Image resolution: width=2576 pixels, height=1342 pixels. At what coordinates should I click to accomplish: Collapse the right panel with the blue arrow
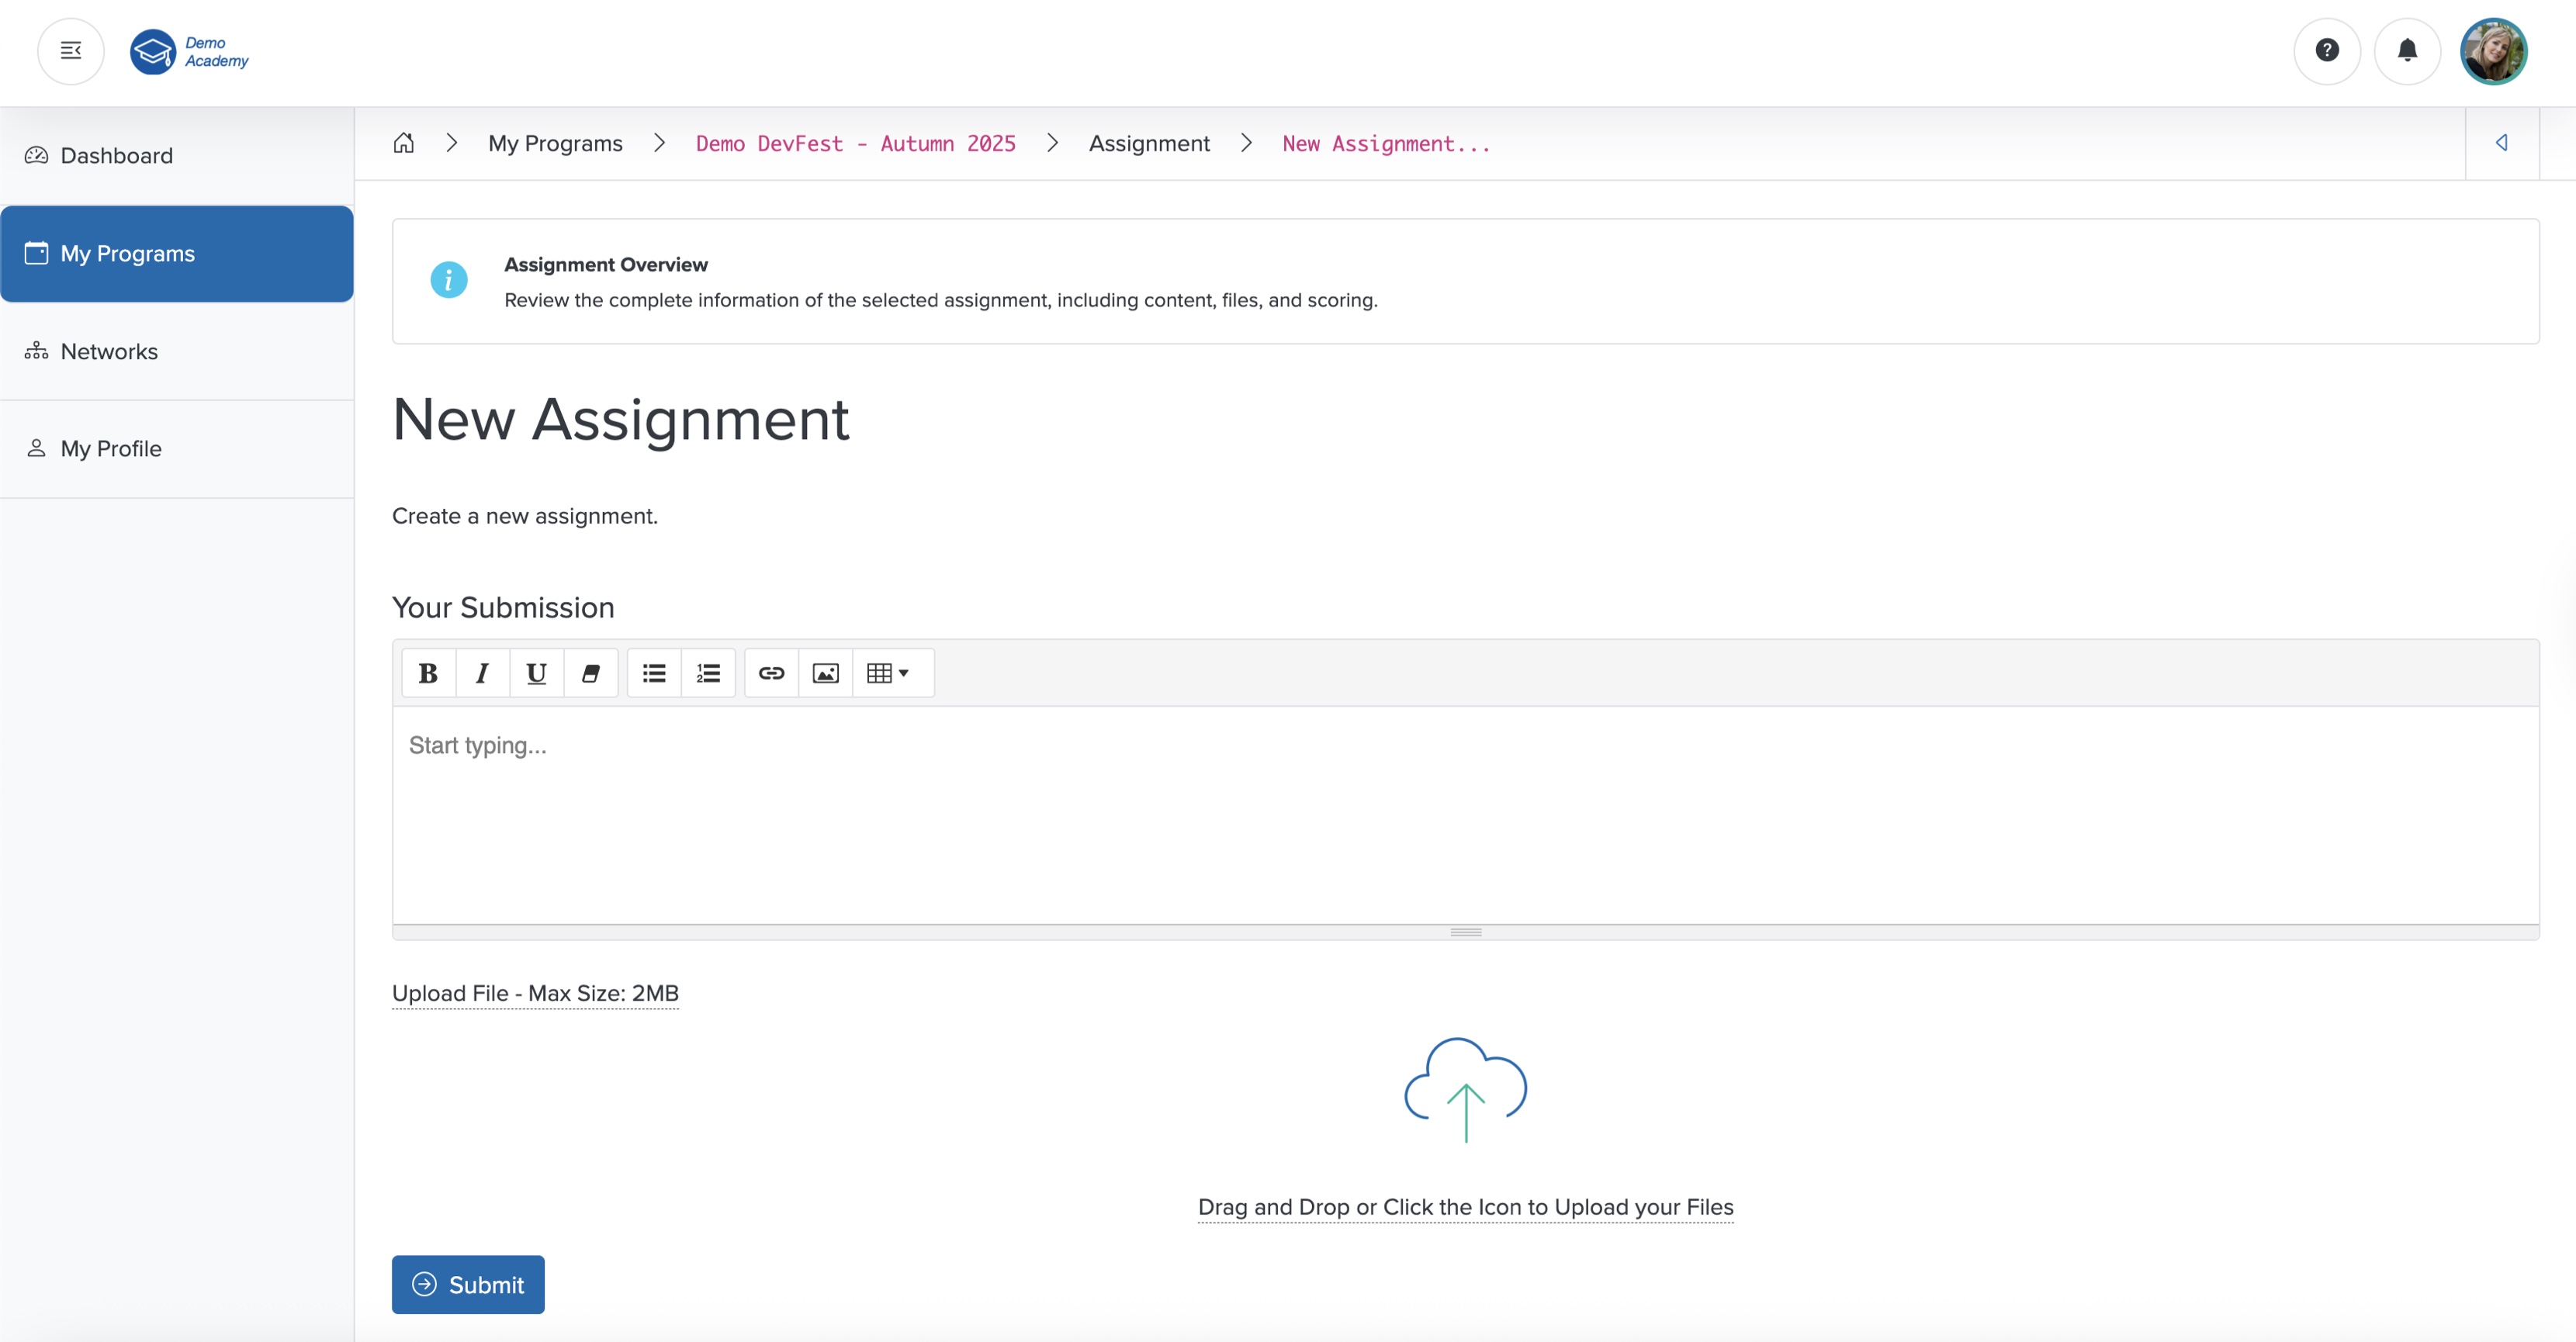pyautogui.click(x=2503, y=143)
